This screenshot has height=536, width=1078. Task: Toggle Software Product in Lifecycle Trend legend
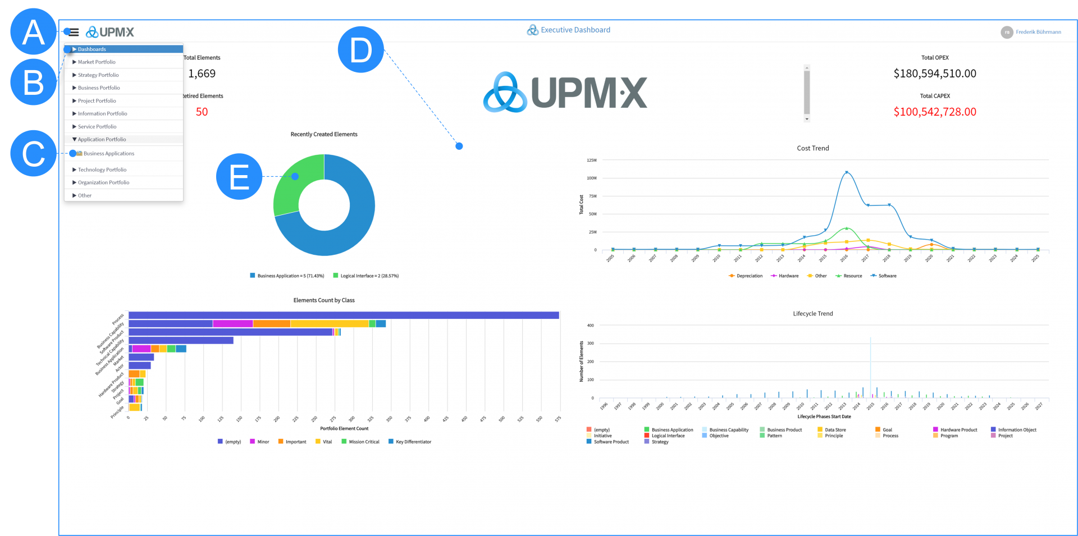[x=607, y=442]
